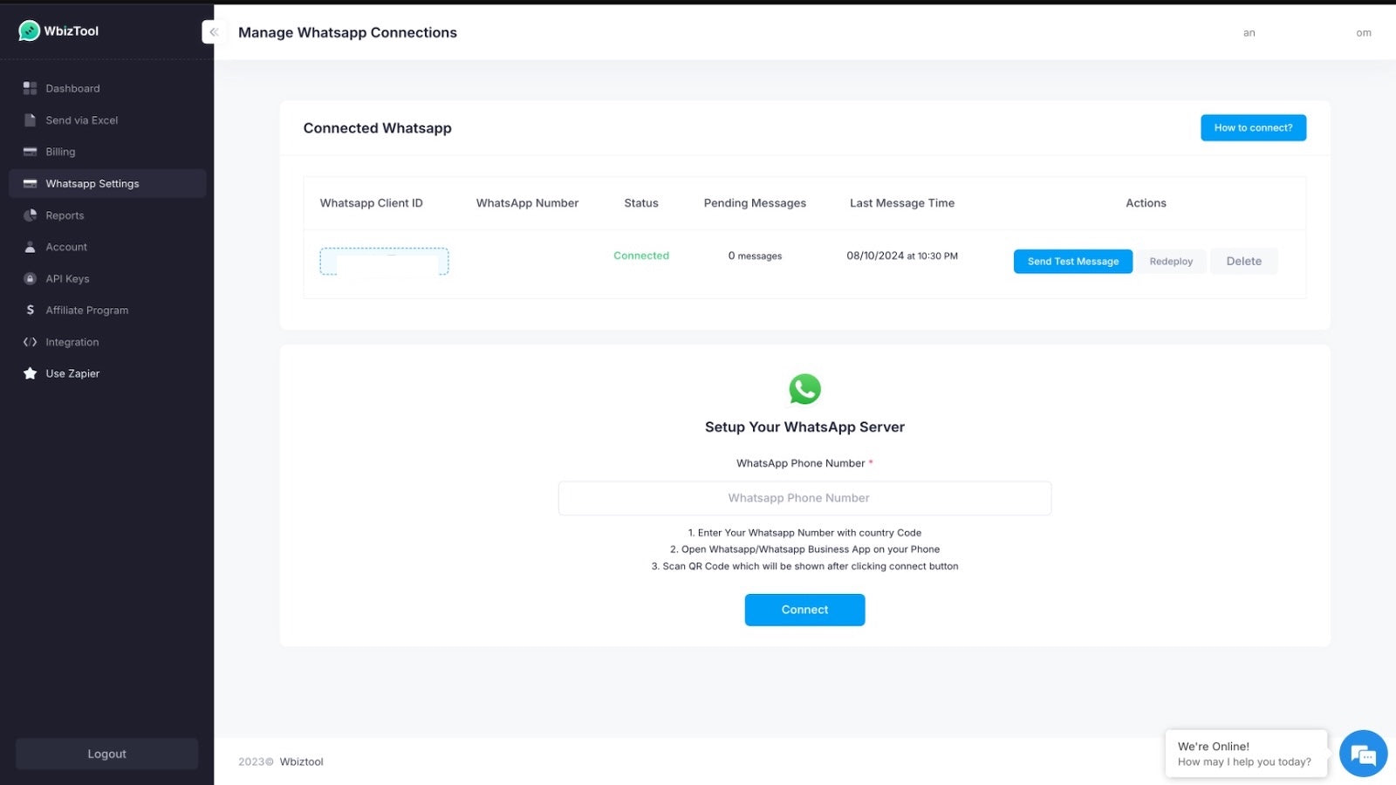This screenshot has width=1396, height=785.
Task: Open the Dashboard from the sidebar
Action: [x=72, y=88]
